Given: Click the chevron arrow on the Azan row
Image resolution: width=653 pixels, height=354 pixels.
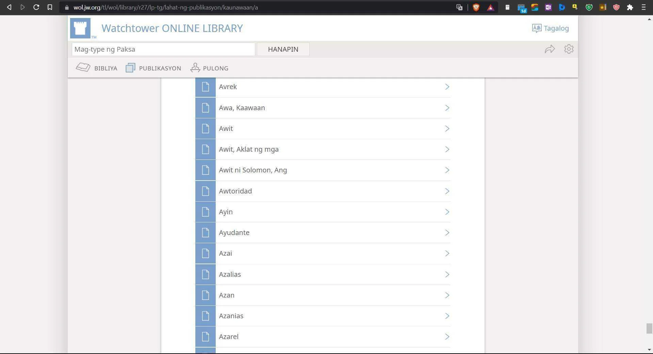Looking at the screenshot, I should pyautogui.click(x=447, y=295).
